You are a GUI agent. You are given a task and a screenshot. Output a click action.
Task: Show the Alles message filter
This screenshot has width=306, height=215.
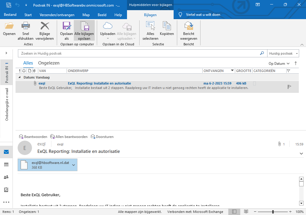pos(28,63)
